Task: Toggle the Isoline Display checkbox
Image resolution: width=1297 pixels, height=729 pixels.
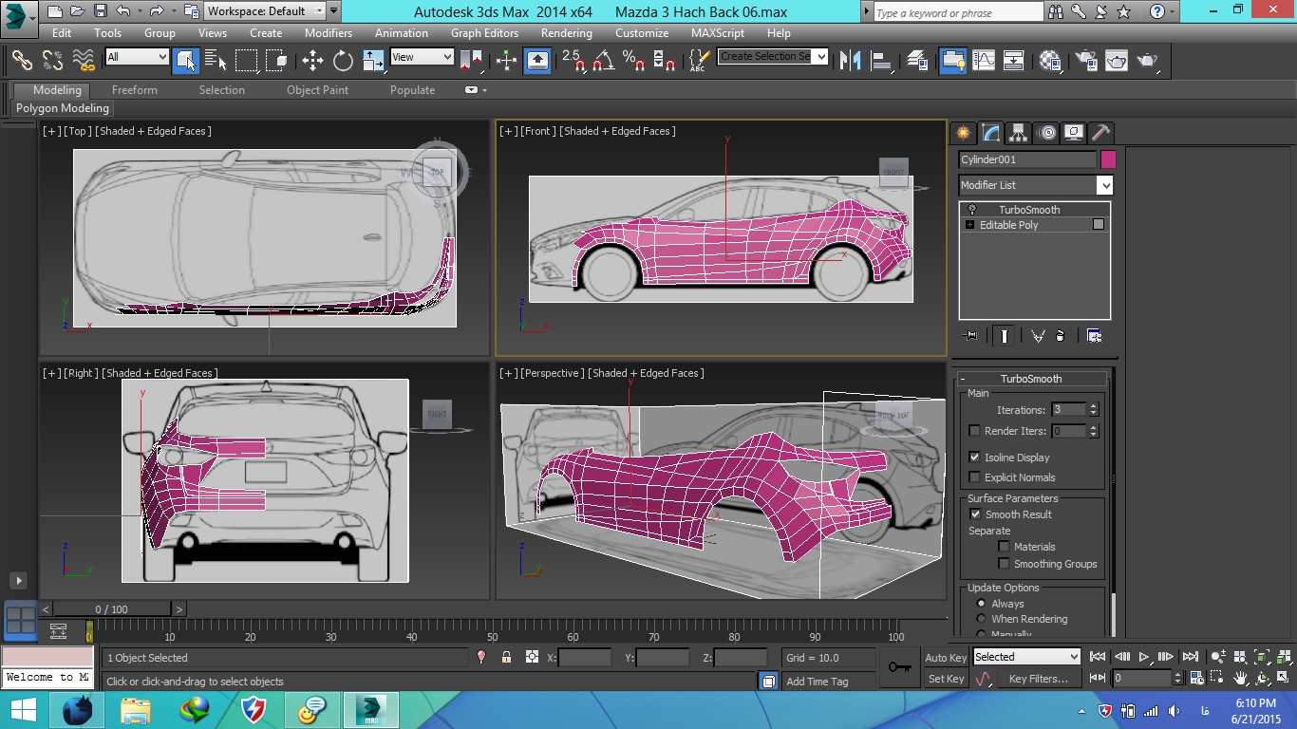Action: (974, 458)
